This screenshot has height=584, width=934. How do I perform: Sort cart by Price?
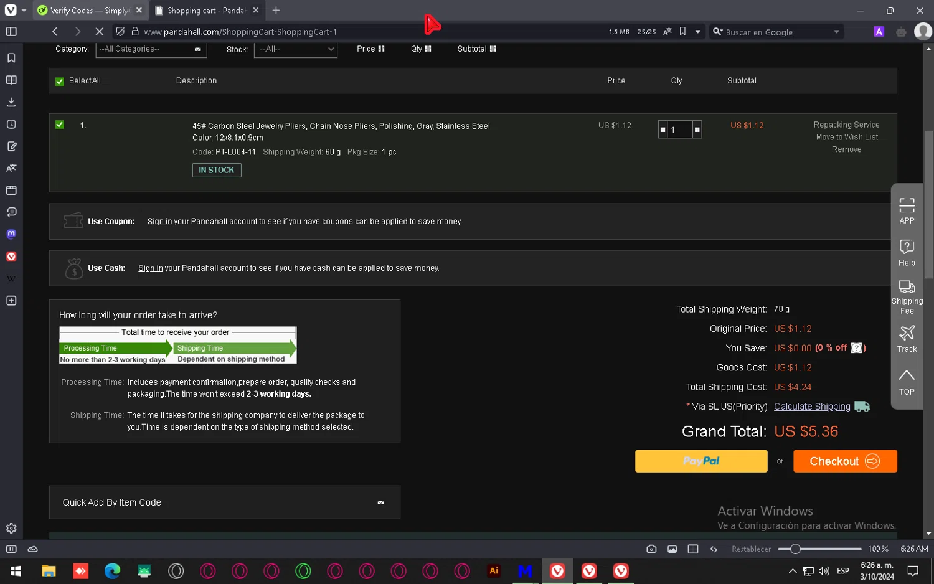pos(370,49)
